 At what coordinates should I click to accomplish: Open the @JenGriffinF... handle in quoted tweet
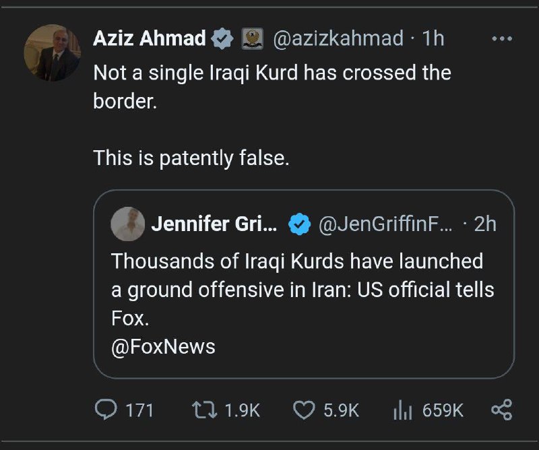click(386, 224)
